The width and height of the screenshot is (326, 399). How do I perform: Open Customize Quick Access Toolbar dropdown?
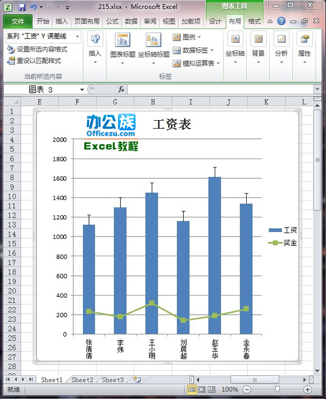coord(67,8)
